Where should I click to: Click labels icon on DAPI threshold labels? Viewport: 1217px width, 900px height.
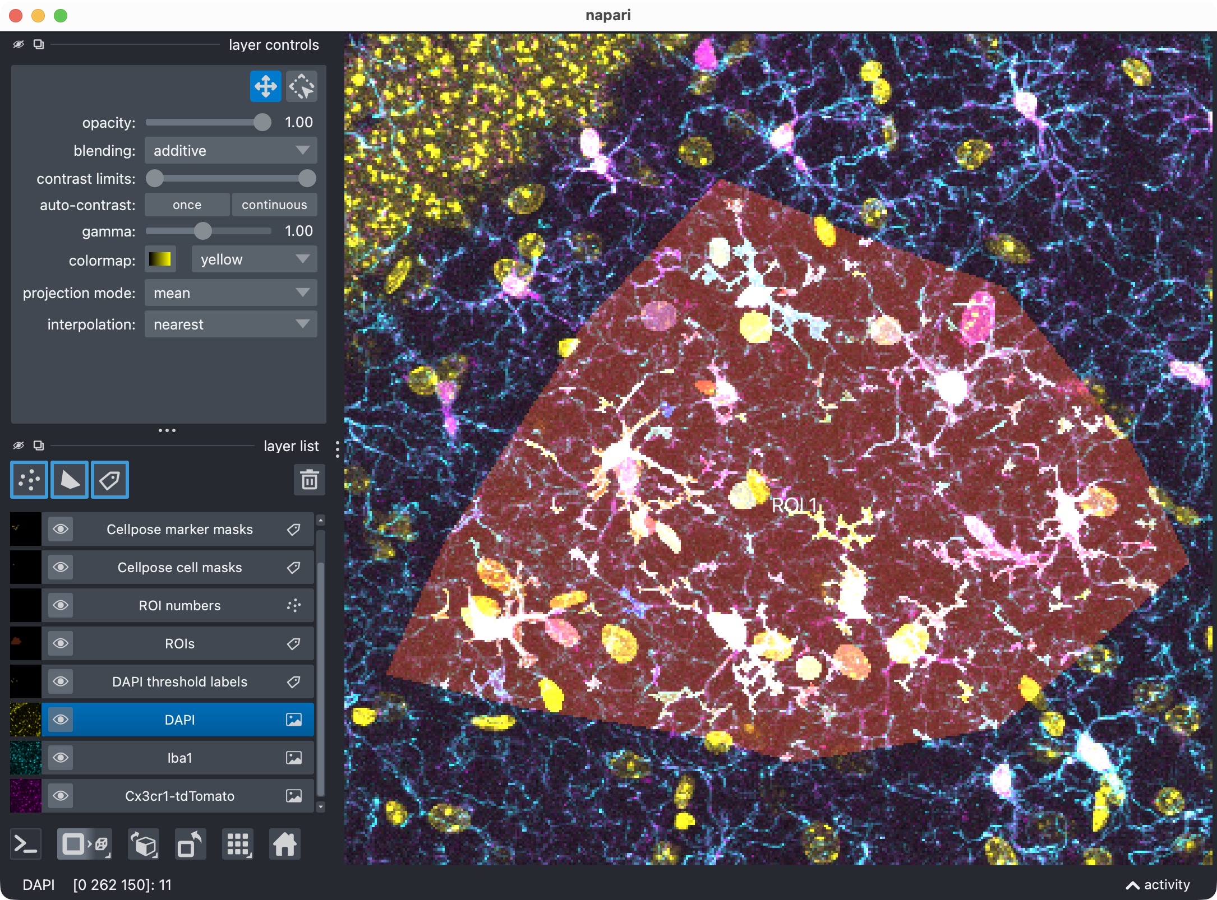click(x=293, y=681)
